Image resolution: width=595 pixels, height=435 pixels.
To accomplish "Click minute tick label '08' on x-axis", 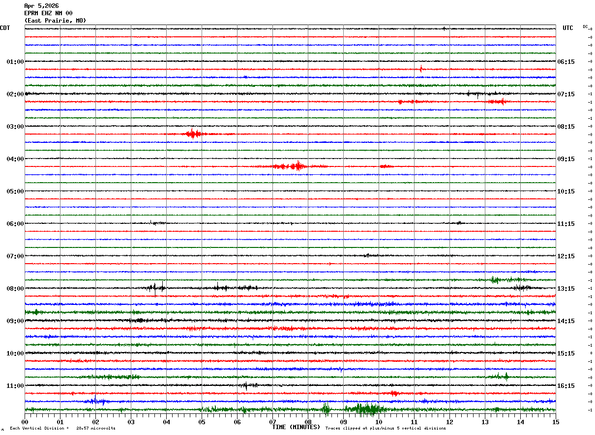I will [308, 422].
